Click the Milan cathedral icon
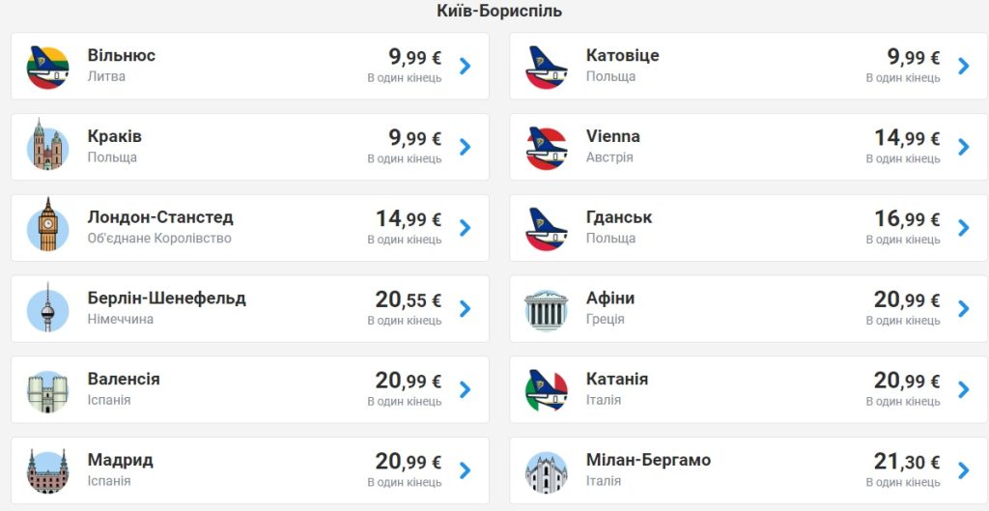Screen dimensions: 989x511 [x=546, y=471]
